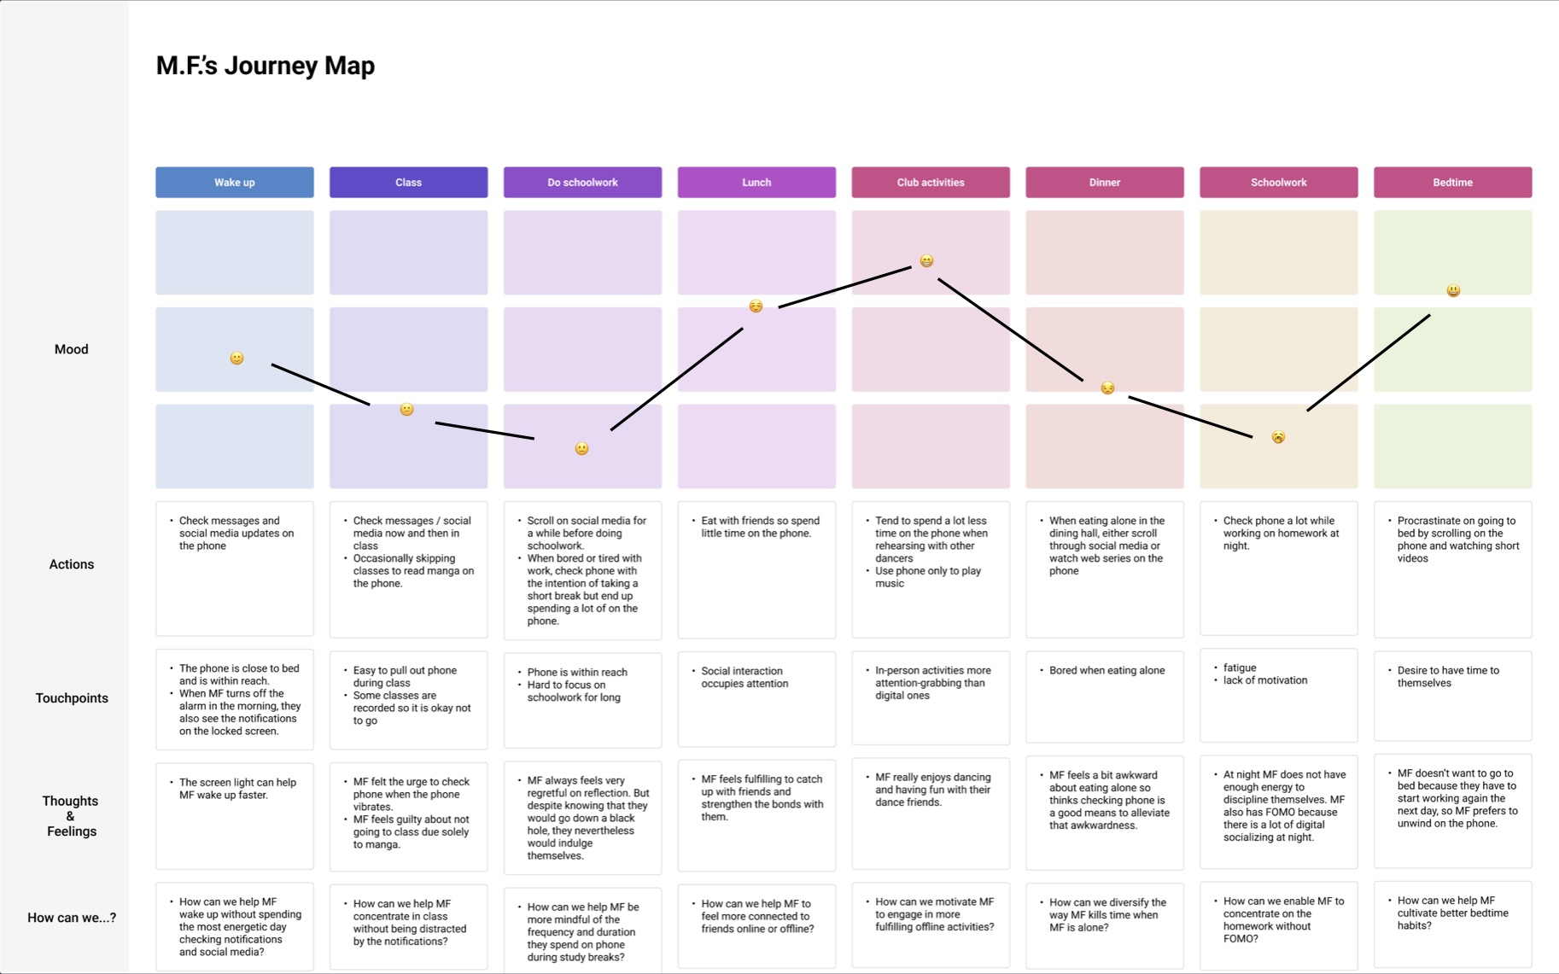The width and height of the screenshot is (1559, 974).
Task: Click the M.F.'s Journey Map title
Action: (x=266, y=66)
